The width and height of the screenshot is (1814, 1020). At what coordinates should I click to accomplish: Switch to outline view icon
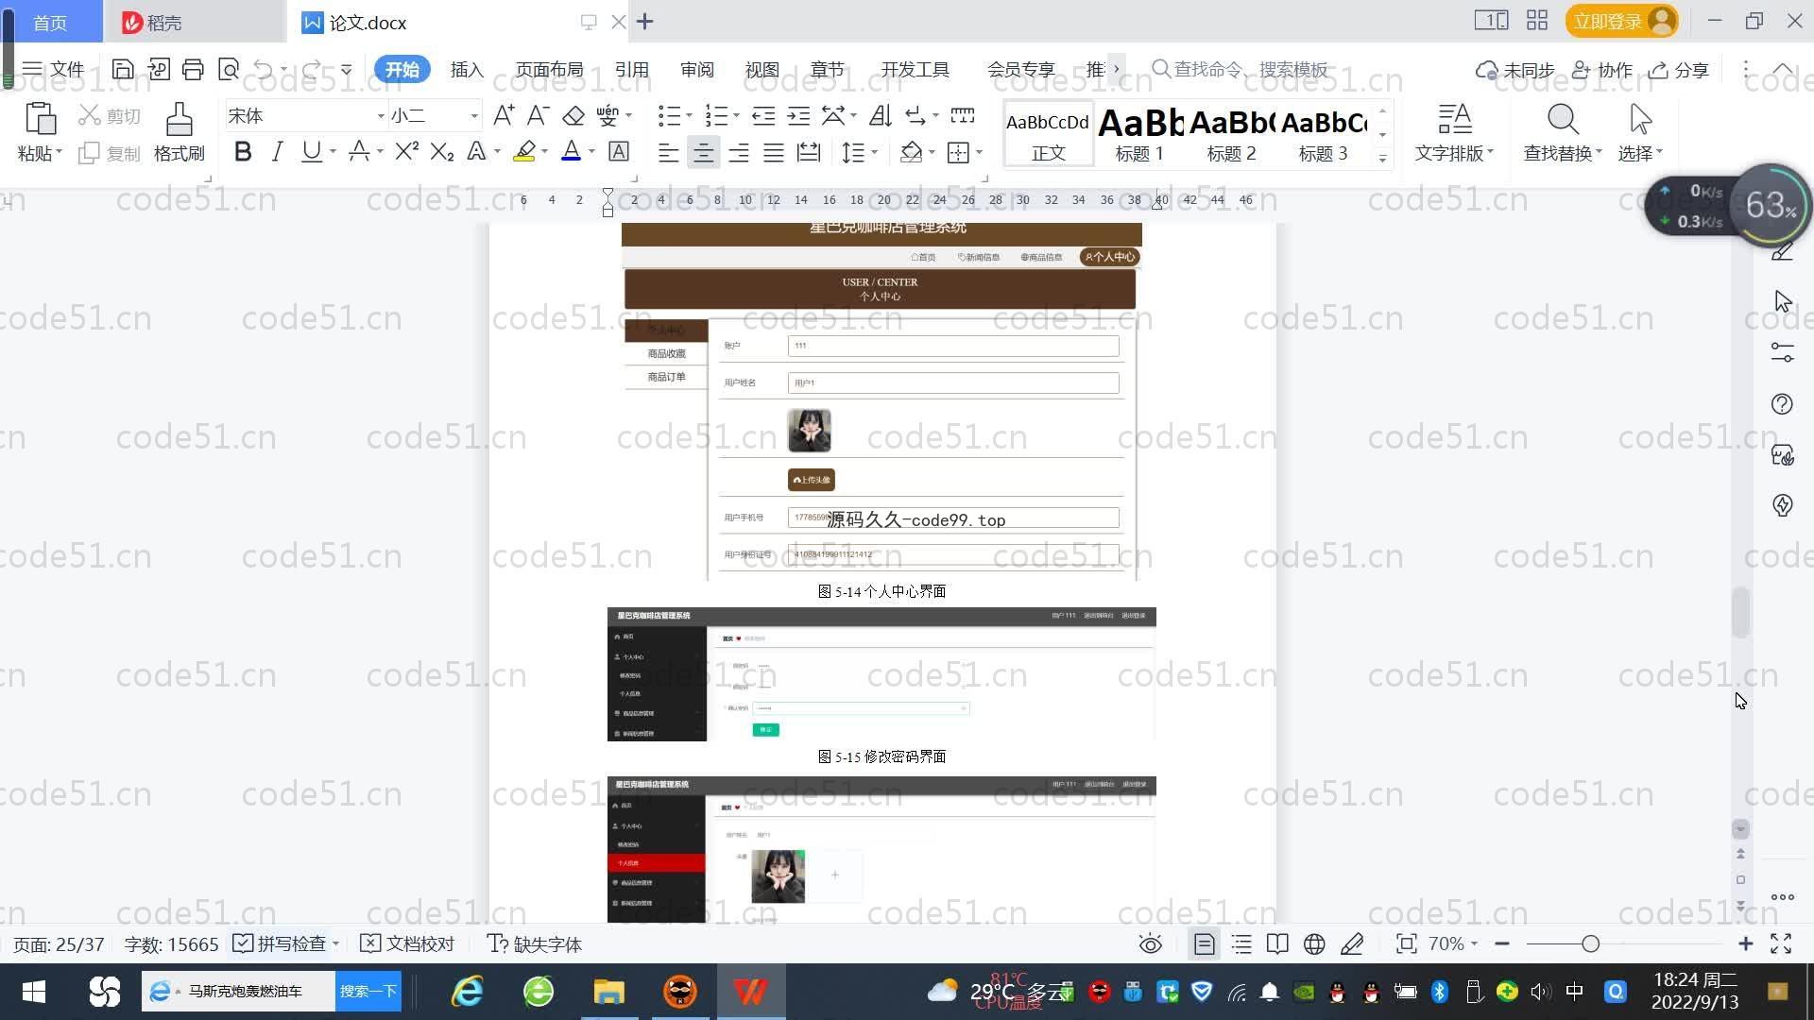[1241, 943]
